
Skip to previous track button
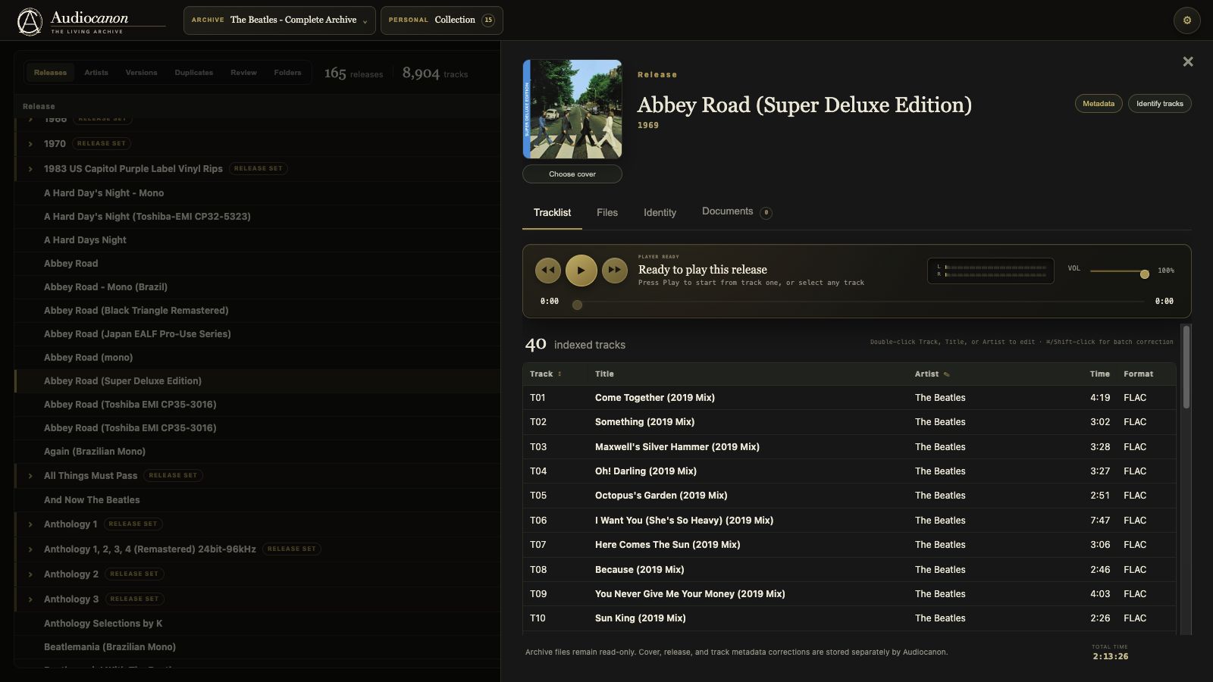[548, 270]
